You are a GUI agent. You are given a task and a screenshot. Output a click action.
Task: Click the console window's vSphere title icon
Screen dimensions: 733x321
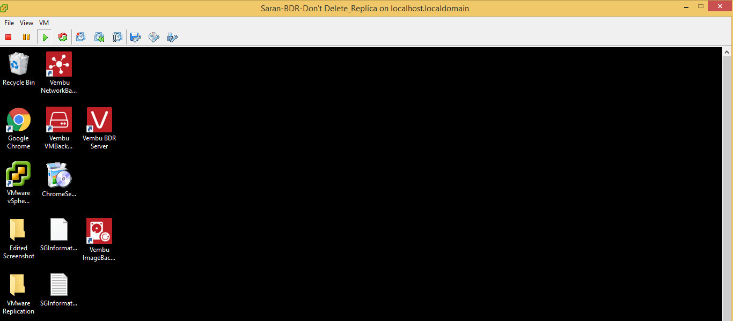pos(5,8)
